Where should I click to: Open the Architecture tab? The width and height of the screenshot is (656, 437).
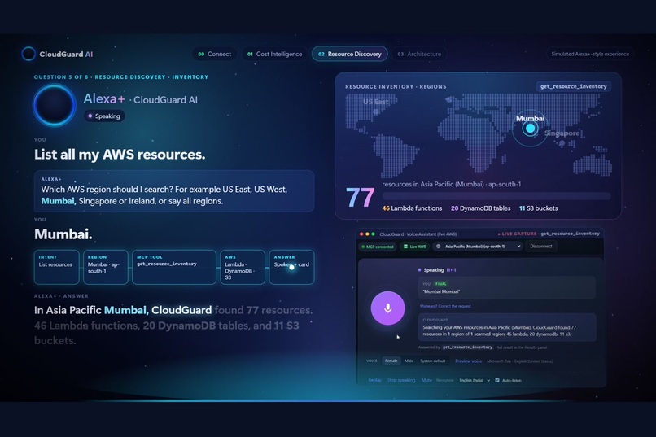(x=419, y=54)
